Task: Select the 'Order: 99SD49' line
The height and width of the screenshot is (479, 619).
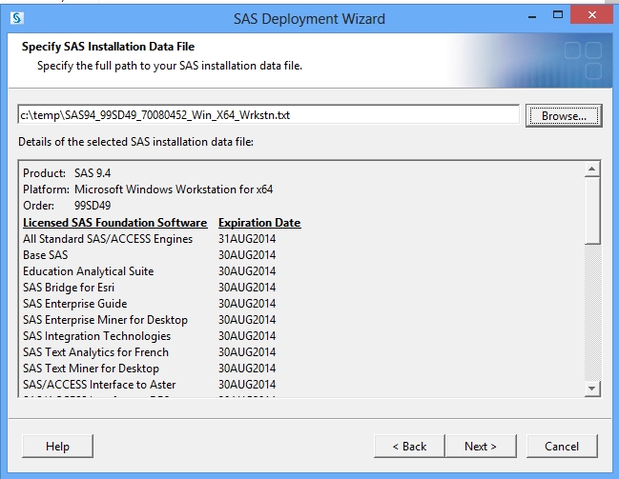Action: click(x=67, y=206)
